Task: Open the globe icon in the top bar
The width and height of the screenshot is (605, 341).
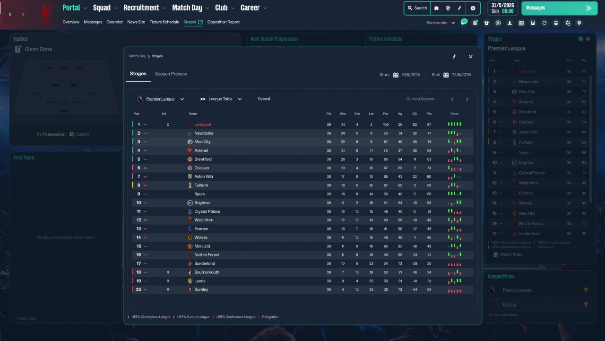Action: (x=448, y=8)
